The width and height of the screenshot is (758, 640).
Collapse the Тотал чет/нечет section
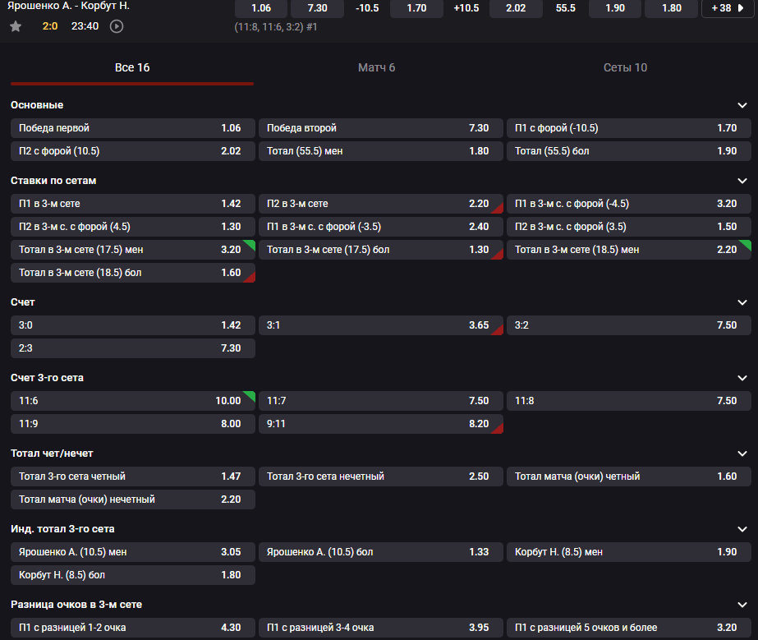[x=742, y=454]
